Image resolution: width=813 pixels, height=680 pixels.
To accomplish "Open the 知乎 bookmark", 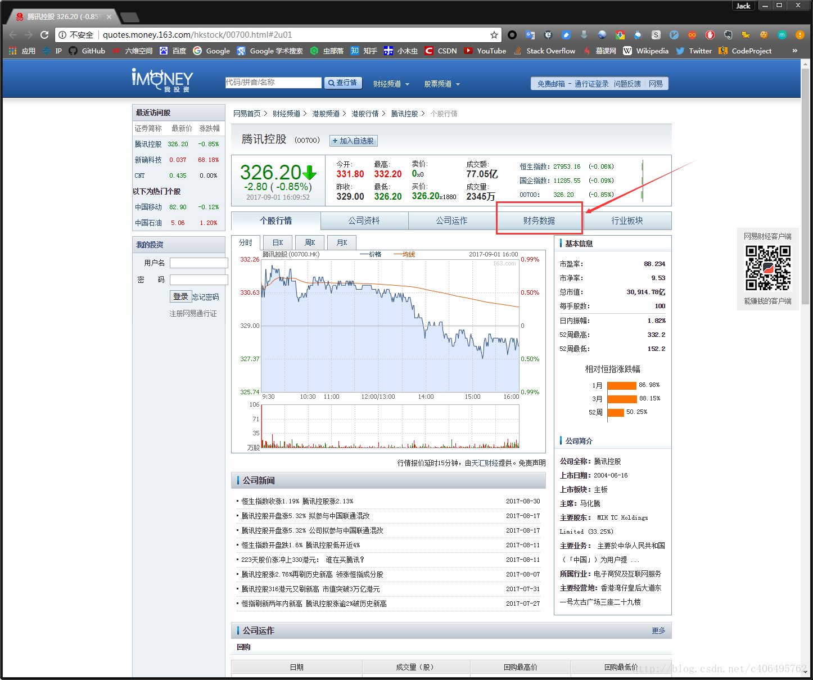I will (364, 51).
